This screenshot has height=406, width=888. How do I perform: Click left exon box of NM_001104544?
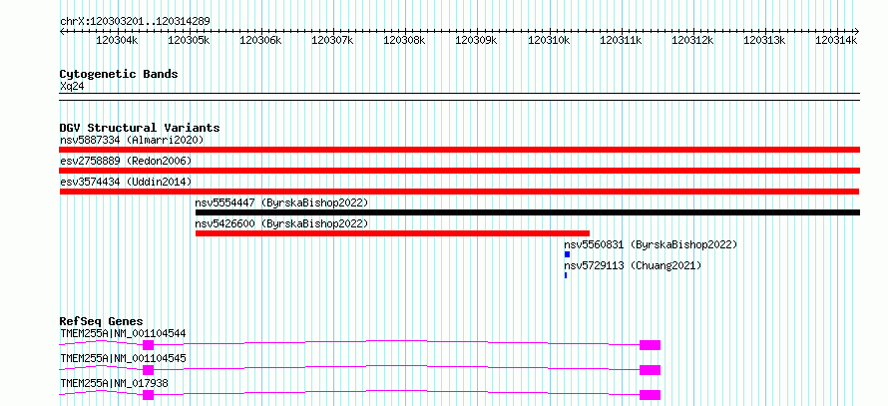click(148, 345)
